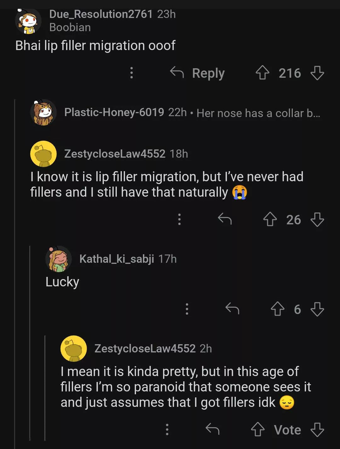Upvote the comment showing Vote label
This screenshot has height=449, width=340.
tap(258, 429)
